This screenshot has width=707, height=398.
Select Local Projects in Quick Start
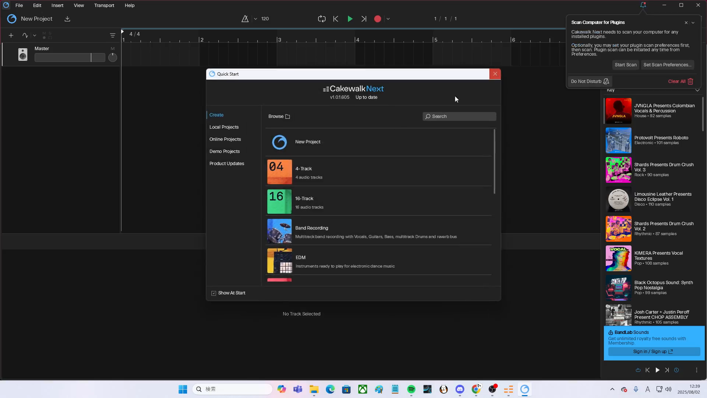(x=224, y=127)
